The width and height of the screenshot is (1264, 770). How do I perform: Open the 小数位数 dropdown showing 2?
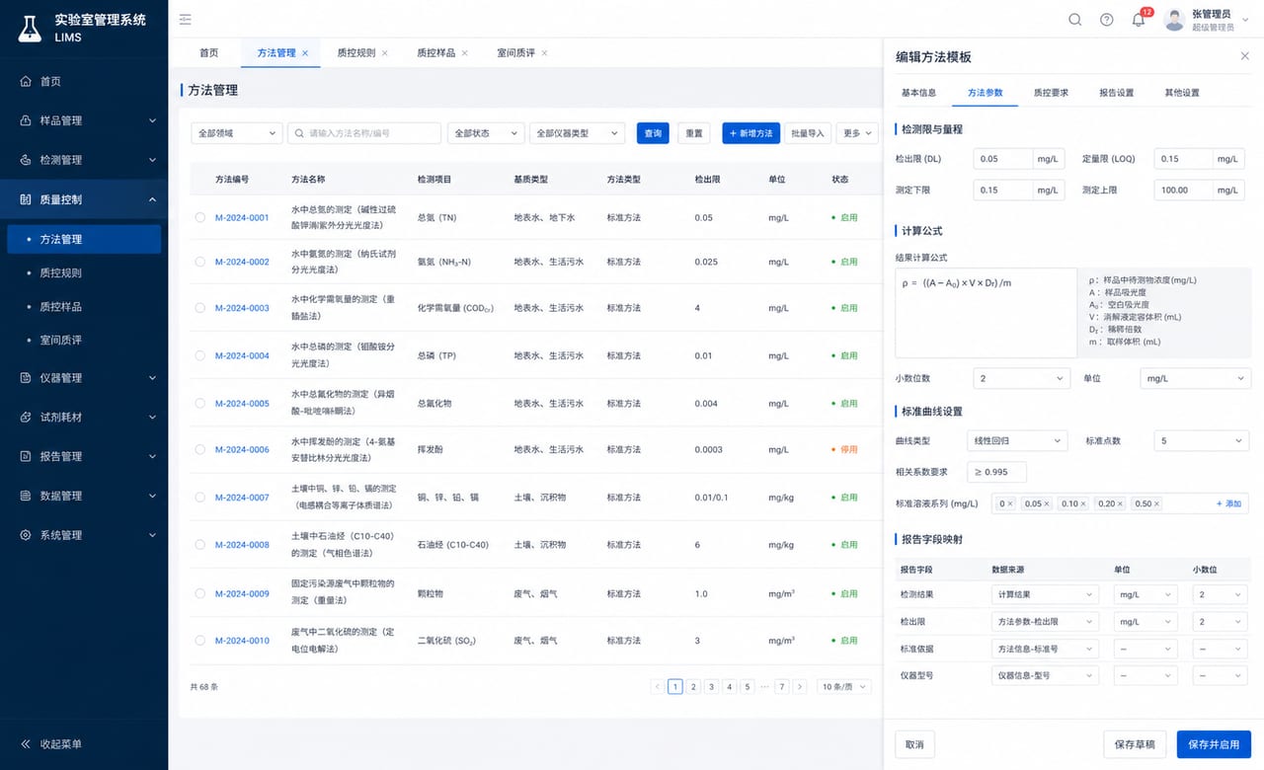click(x=1021, y=378)
